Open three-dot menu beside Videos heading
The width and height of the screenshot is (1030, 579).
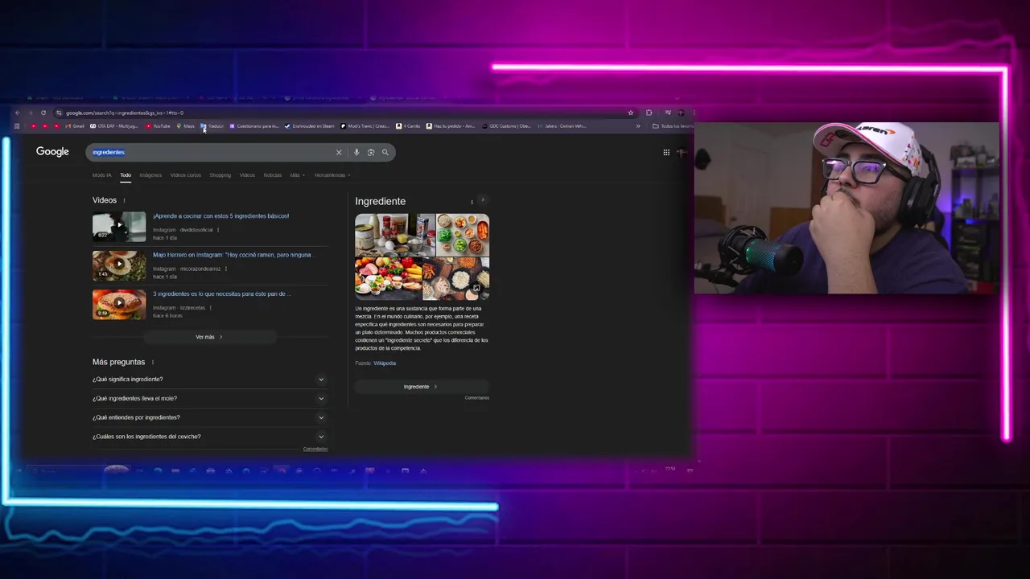(x=124, y=200)
